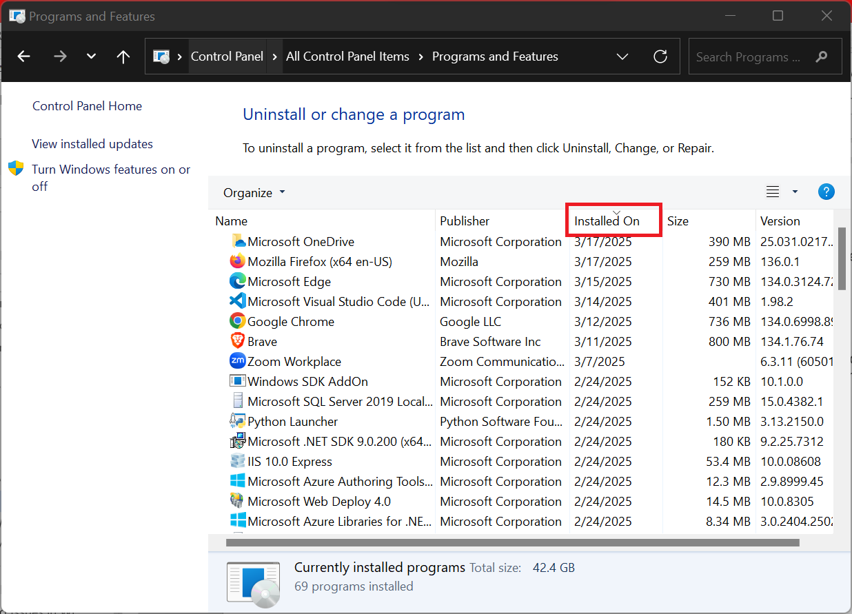Viewport: 852px width, 614px height.
Task: Select the Zoom Workplace icon
Action: [x=237, y=362]
